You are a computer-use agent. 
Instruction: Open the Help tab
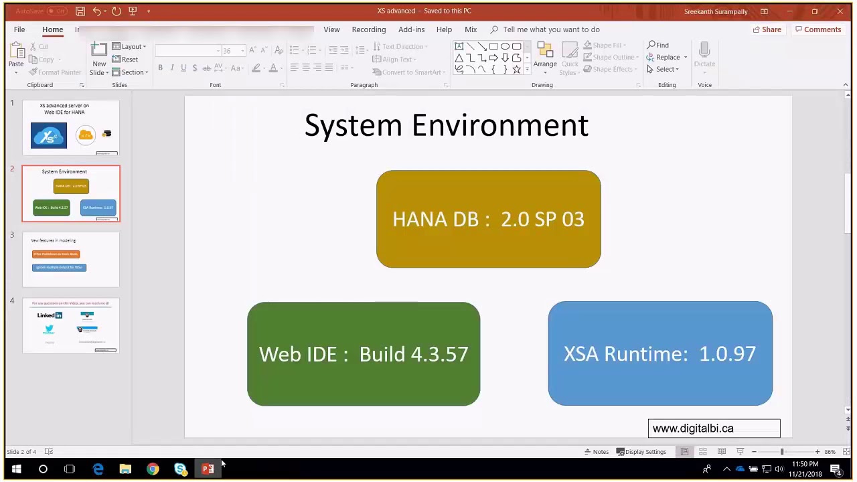click(x=444, y=29)
